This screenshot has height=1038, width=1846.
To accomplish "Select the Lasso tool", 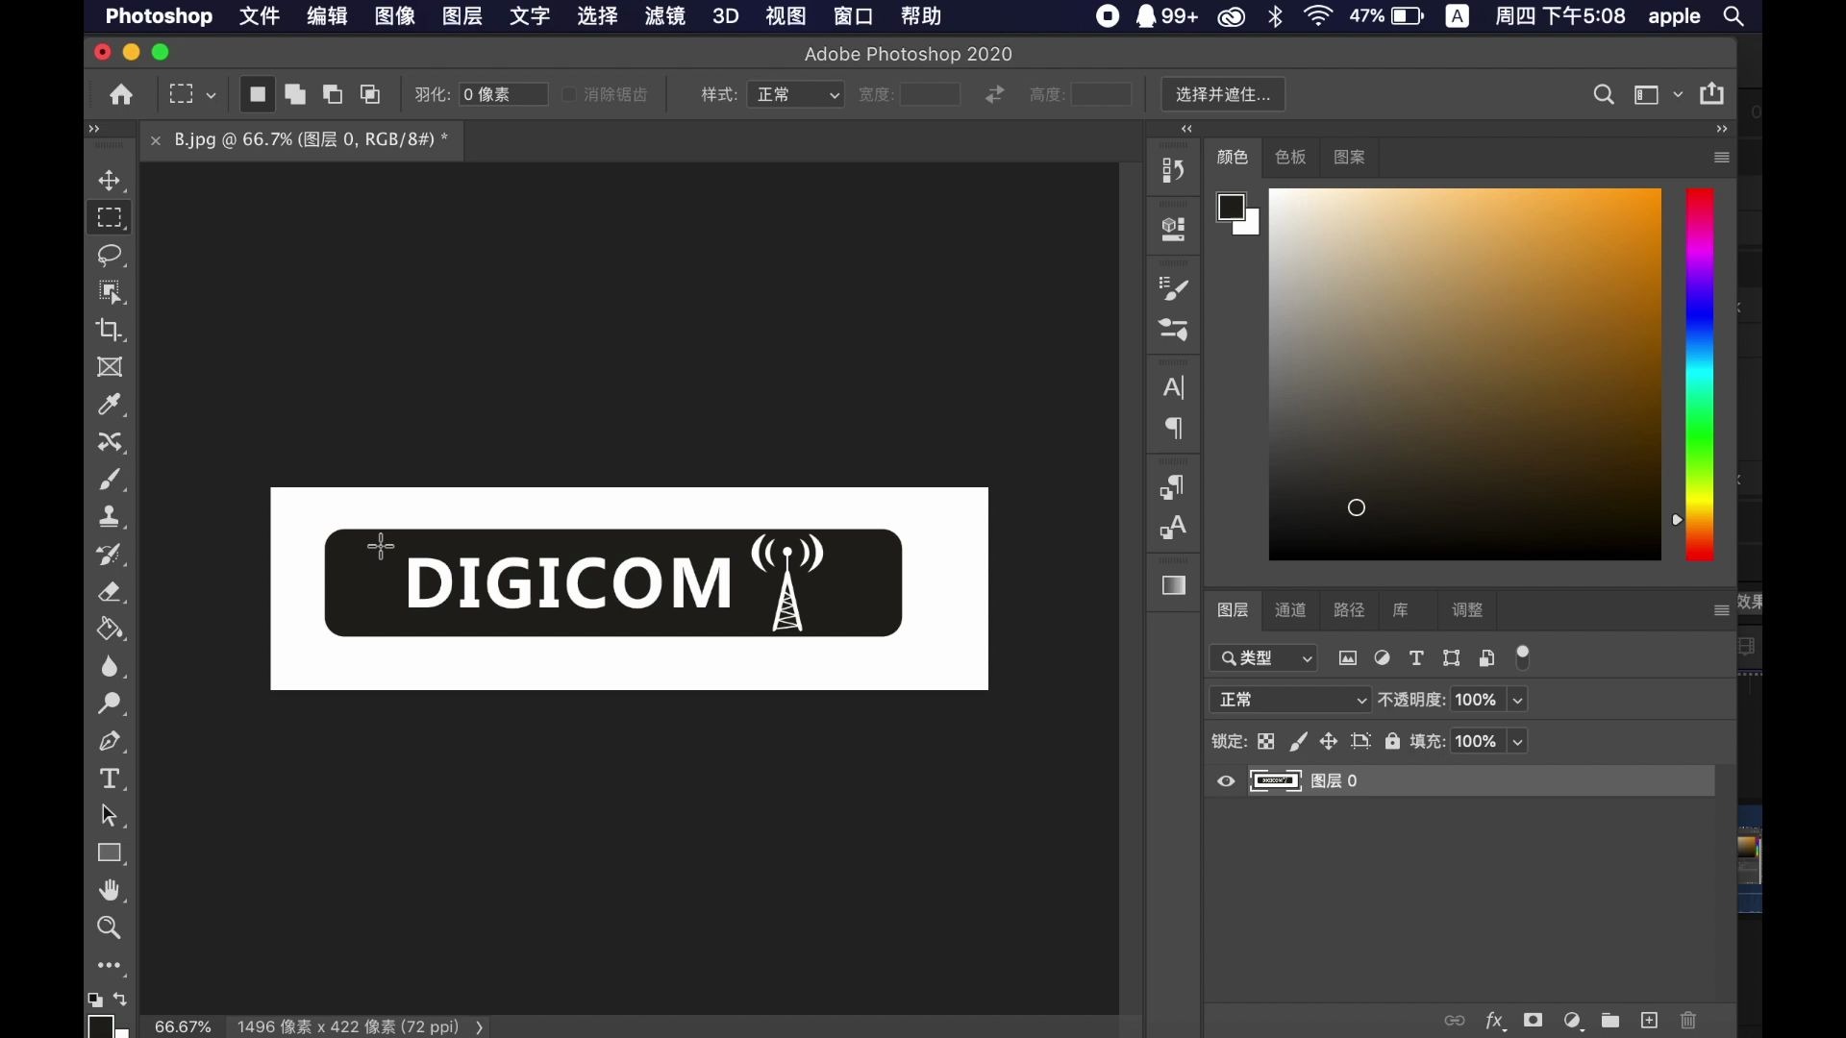I will click(110, 256).
